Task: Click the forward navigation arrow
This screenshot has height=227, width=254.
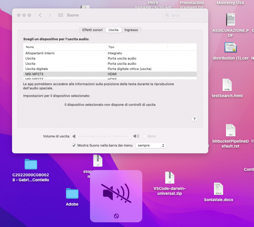Action: pos(50,15)
